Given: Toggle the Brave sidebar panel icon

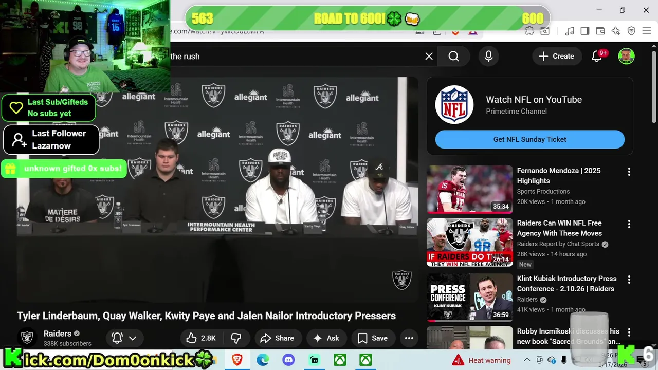Looking at the screenshot, I should click(x=584, y=31).
